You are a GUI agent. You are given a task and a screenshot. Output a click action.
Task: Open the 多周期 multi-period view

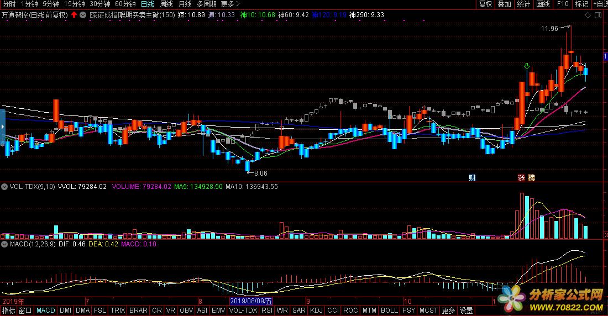pos(206,4)
